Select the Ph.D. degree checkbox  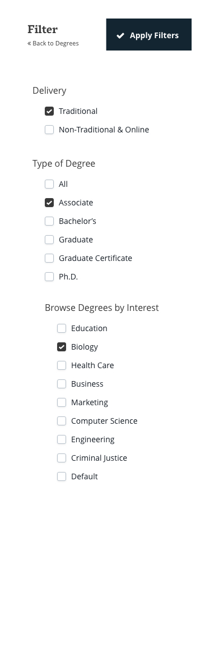pyautogui.click(x=49, y=277)
